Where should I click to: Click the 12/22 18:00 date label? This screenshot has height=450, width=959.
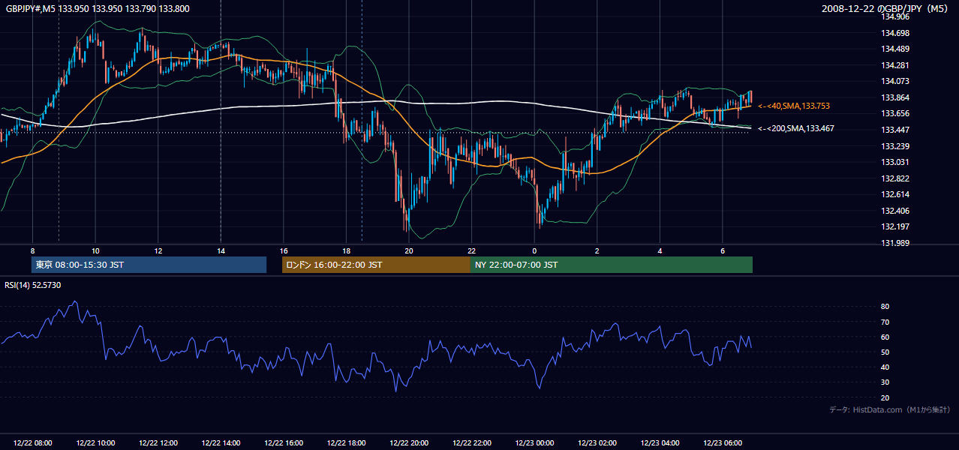(346, 442)
